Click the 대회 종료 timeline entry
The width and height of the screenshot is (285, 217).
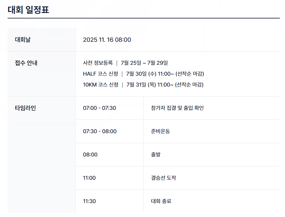[161, 201]
